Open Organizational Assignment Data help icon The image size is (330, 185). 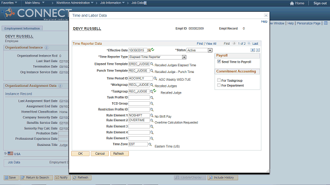(x=60, y=86)
